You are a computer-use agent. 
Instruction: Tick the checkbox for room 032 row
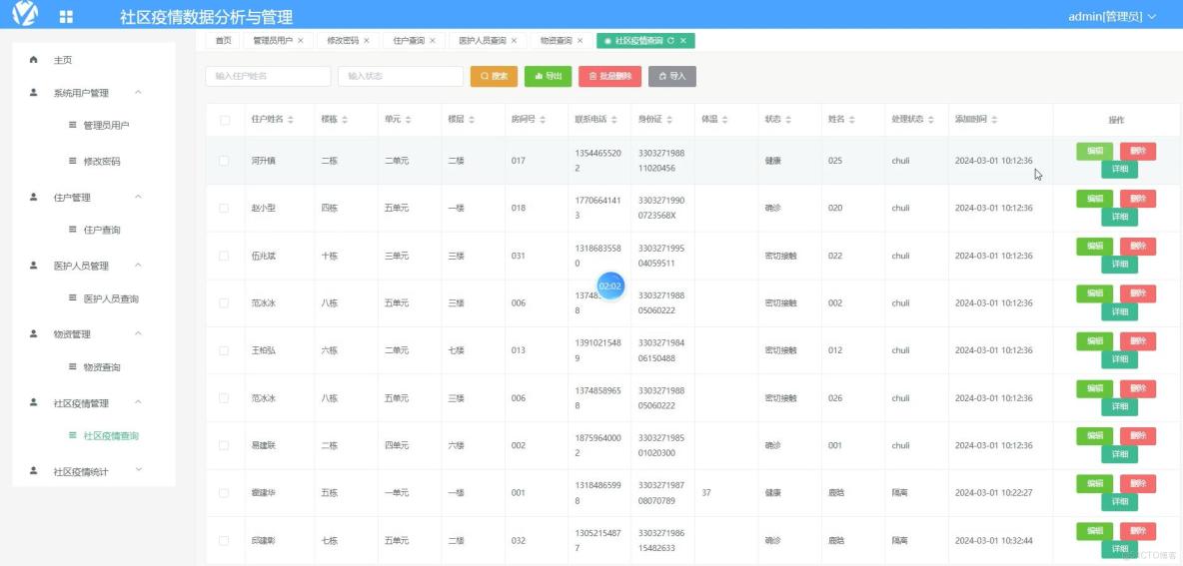[224, 540]
